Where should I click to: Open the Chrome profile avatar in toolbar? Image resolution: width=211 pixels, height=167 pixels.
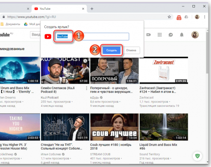tap(197, 17)
